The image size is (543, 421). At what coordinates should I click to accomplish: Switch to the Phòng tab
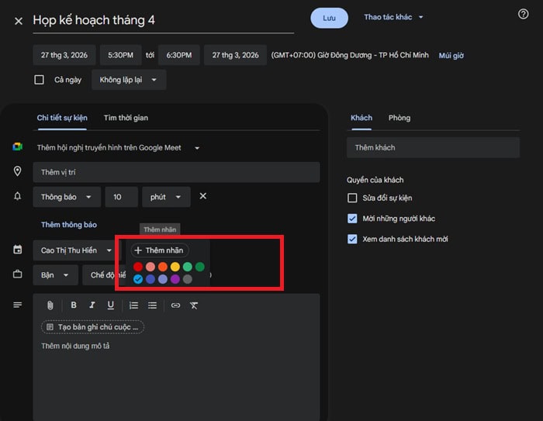(399, 118)
